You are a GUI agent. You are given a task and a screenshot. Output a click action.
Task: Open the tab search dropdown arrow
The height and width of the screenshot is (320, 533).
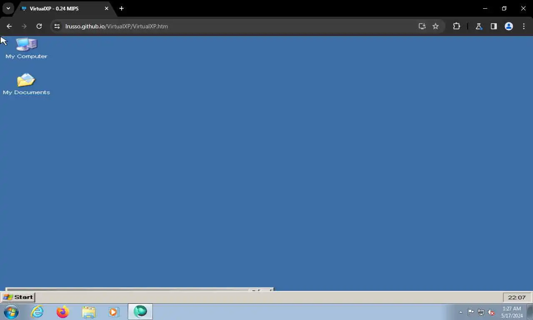point(8,8)
